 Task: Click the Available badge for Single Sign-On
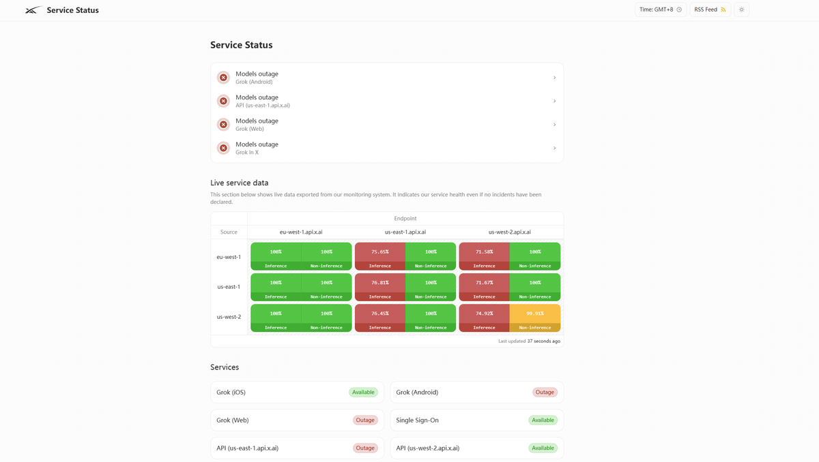pos(543,420)
